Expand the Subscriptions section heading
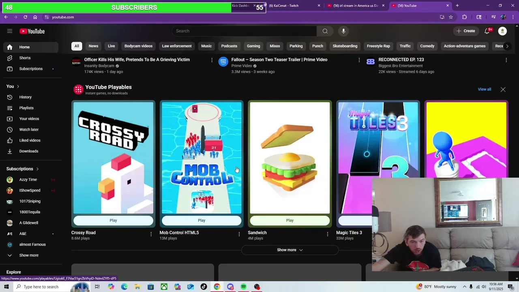The height and width of the screenshot is (292, 519). tap(23, 169)
